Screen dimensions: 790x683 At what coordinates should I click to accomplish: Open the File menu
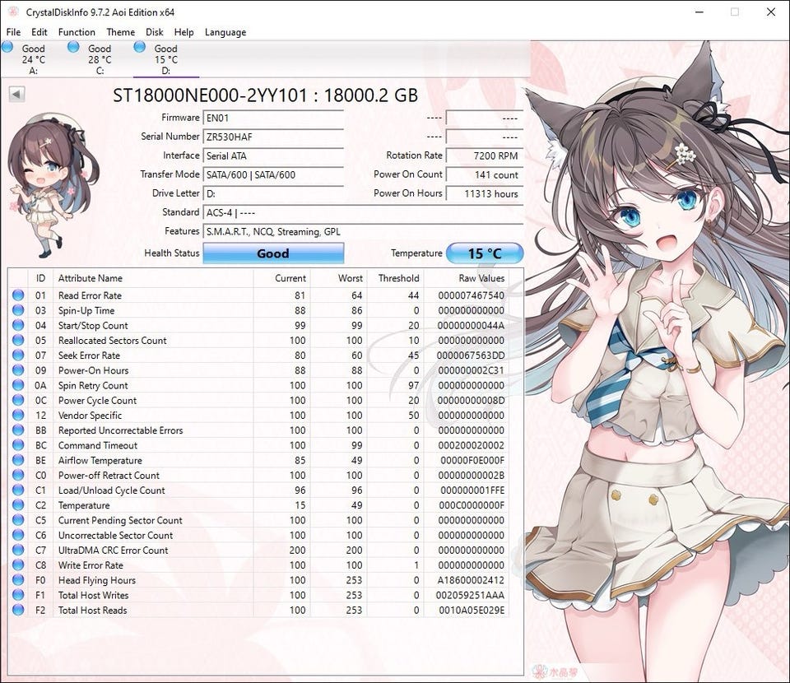click(13, 32)
